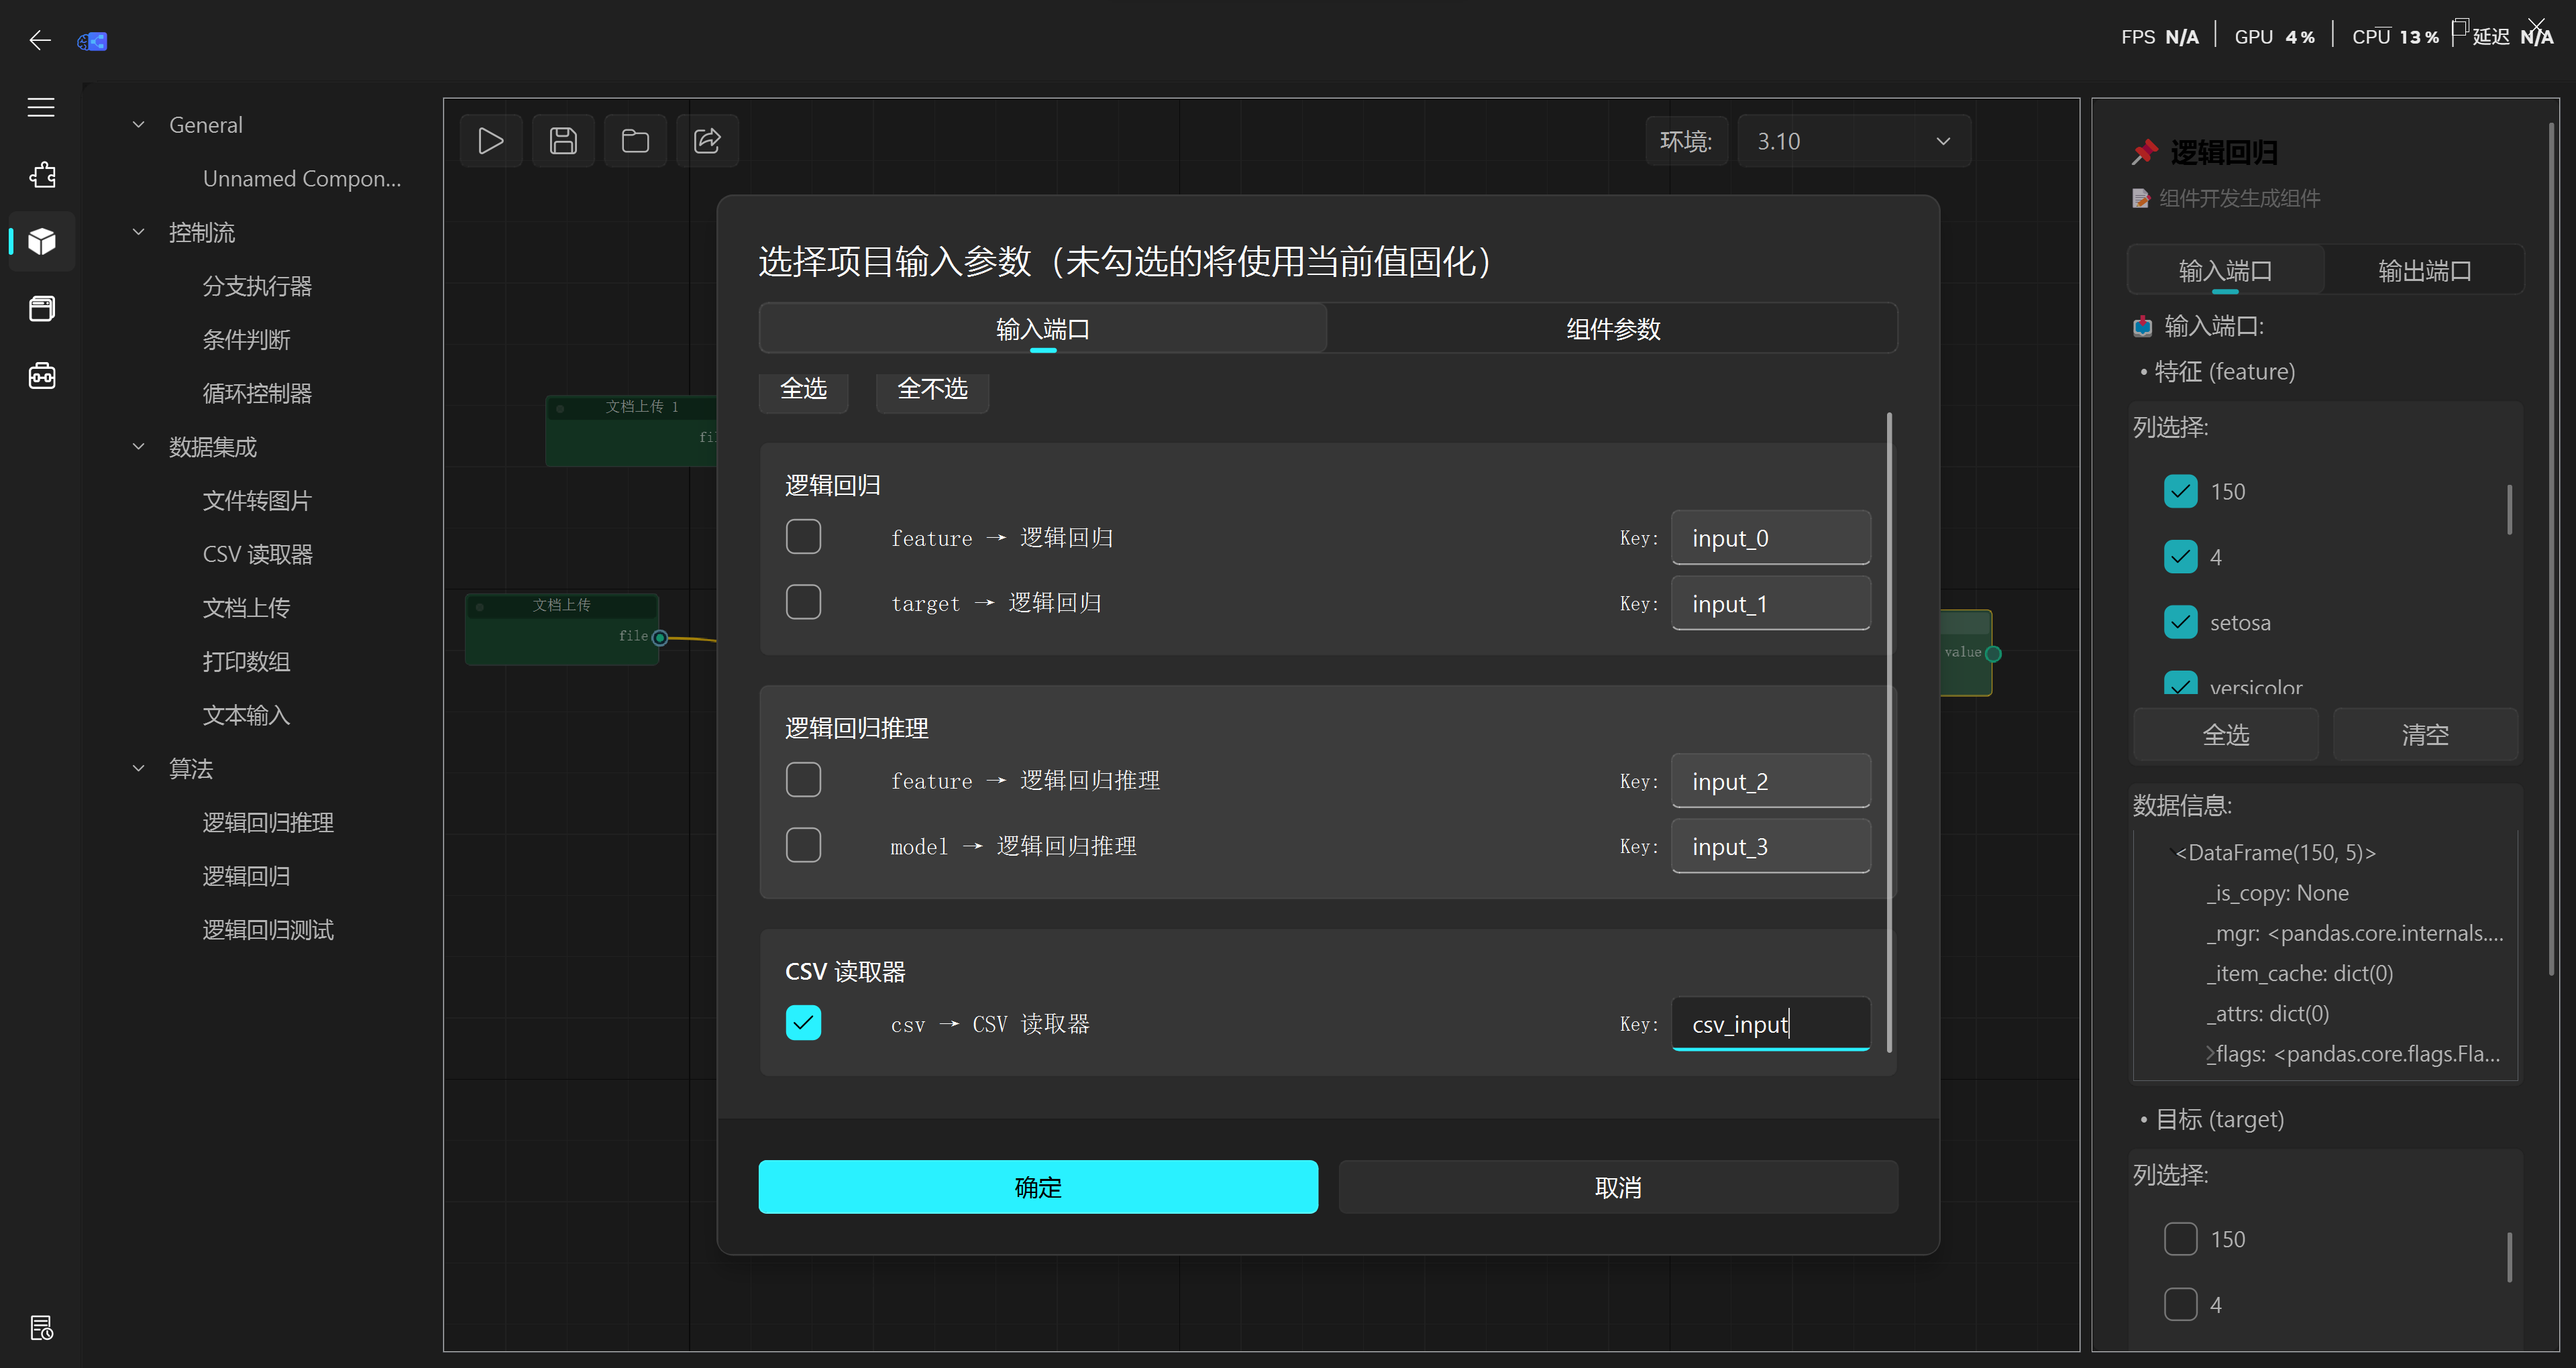Viewport: 2576px width, 1368px height.
Task: Run the workflow with the play button
Action: (491, 141)
